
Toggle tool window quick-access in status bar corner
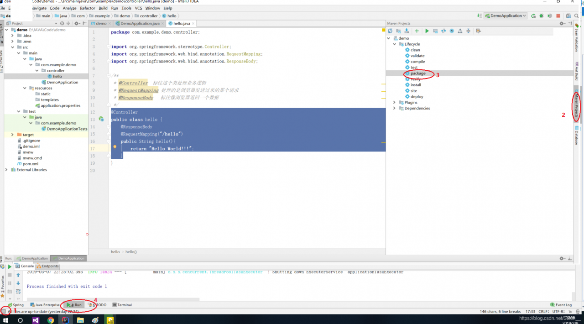4,311
